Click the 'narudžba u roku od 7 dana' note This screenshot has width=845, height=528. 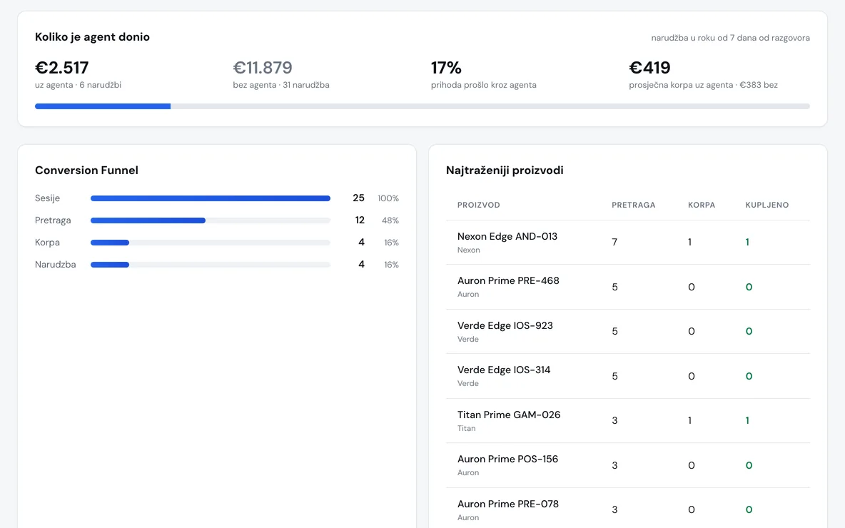(x=730, y=38)
